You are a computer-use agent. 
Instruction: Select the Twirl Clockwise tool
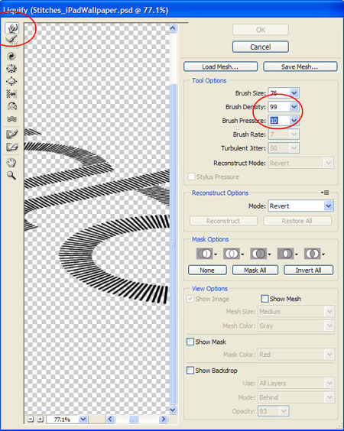point(11,56)
